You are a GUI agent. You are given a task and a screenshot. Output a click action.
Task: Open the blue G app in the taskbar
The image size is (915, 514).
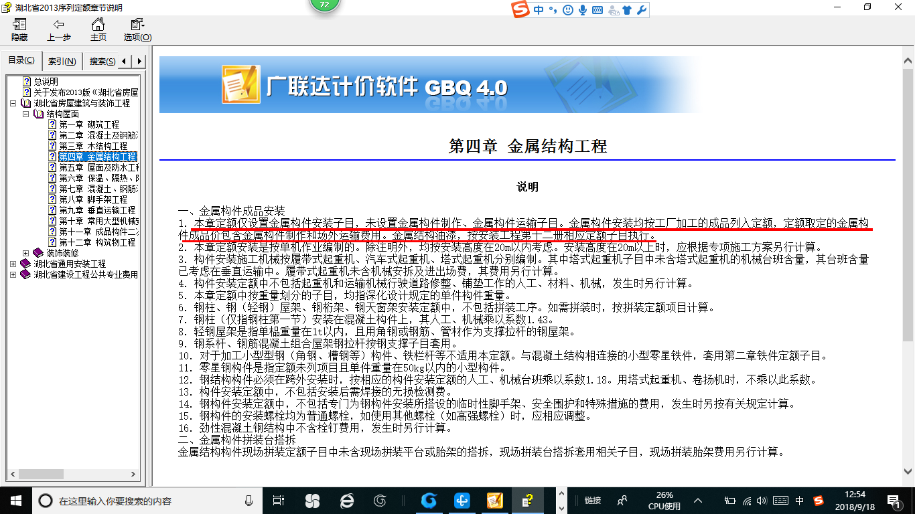(x=429, y=500)
